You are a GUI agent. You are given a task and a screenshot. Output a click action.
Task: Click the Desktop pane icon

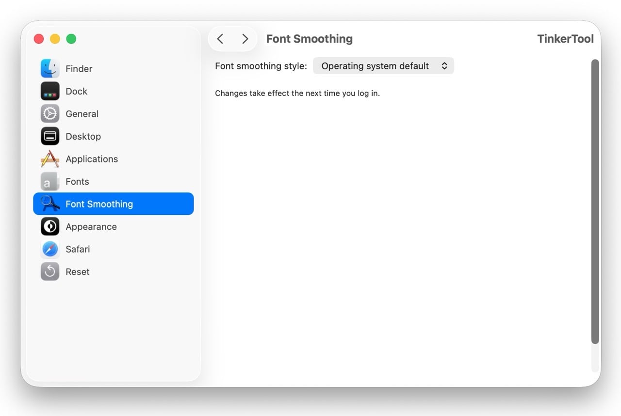click(x=50, y=136)
